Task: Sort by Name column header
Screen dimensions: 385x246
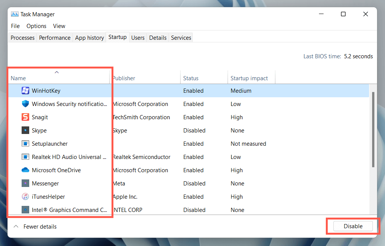Action: (18, 78)
